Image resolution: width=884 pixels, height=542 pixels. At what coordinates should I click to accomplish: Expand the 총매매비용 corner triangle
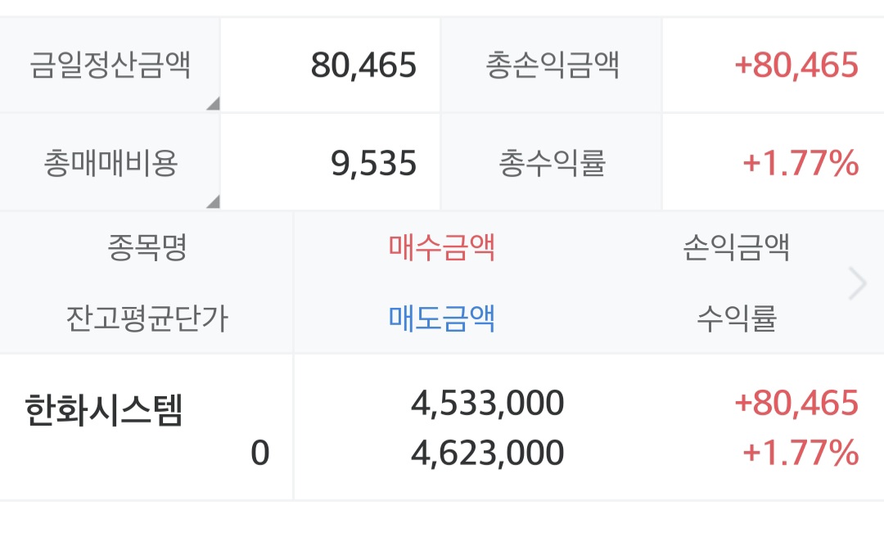point(214,202)
